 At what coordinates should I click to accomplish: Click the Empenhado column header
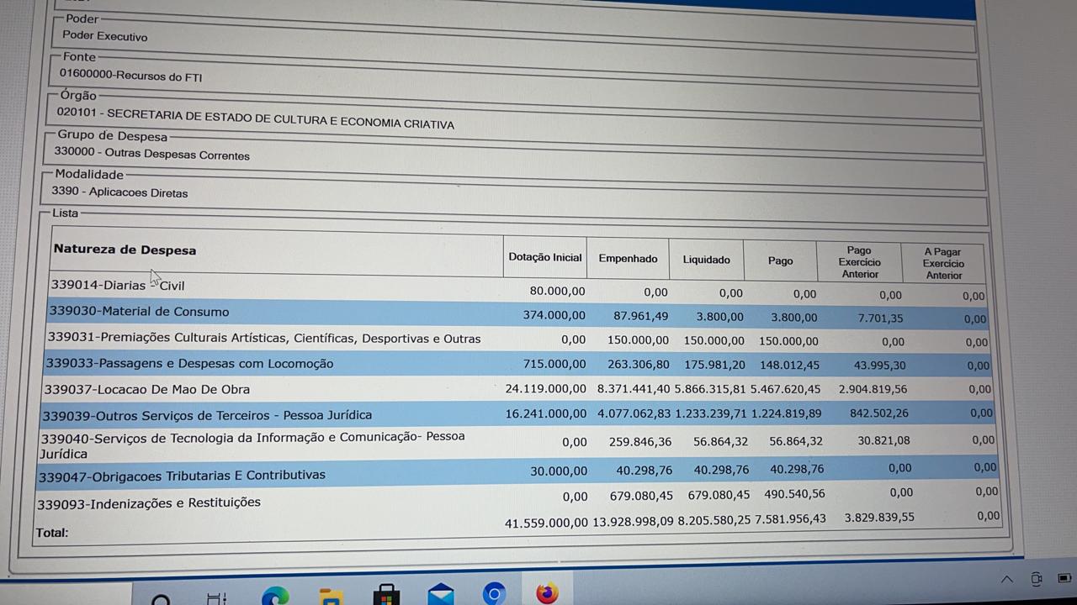[x=628, y=259]
